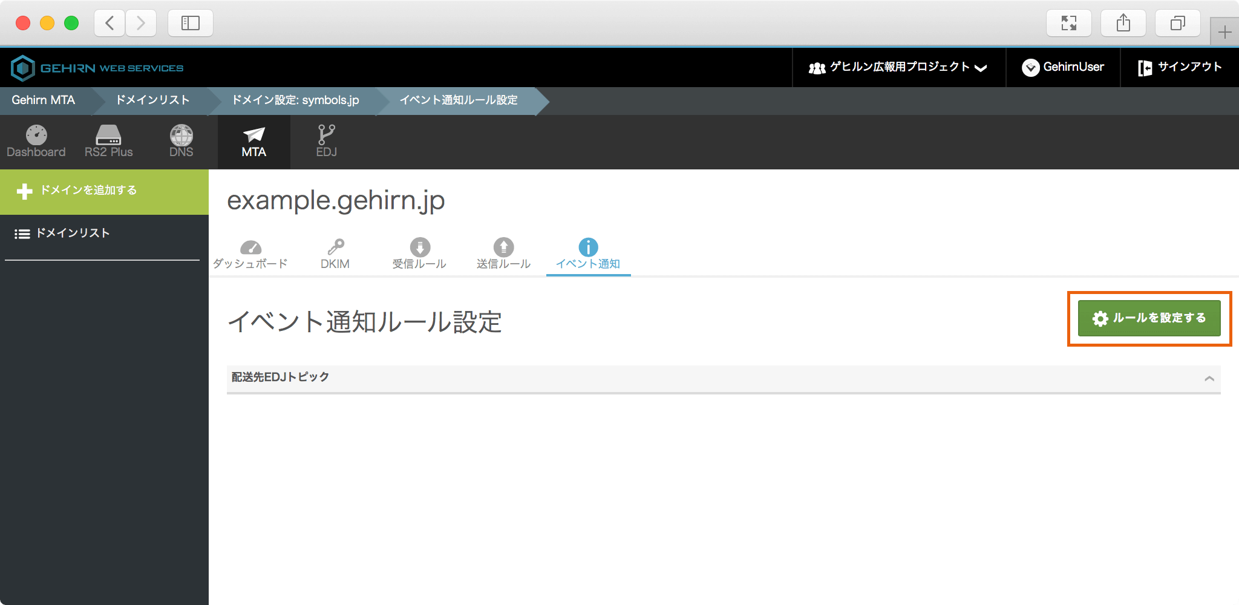Toggle the Safari sidebar button

click(190, 23)
